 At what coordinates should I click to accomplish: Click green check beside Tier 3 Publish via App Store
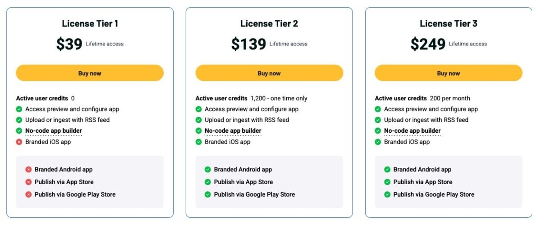pyautogui.click(x=387, y=182)
